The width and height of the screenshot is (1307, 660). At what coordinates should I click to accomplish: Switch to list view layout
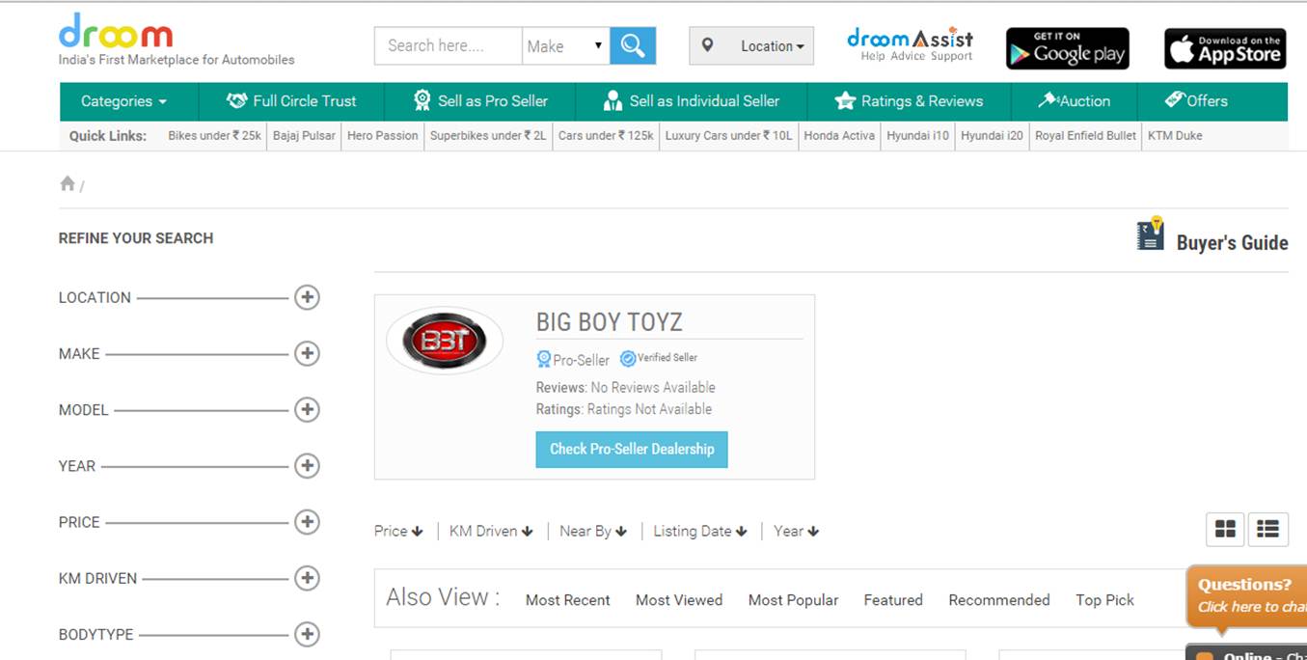click(x=1267, y=529)
